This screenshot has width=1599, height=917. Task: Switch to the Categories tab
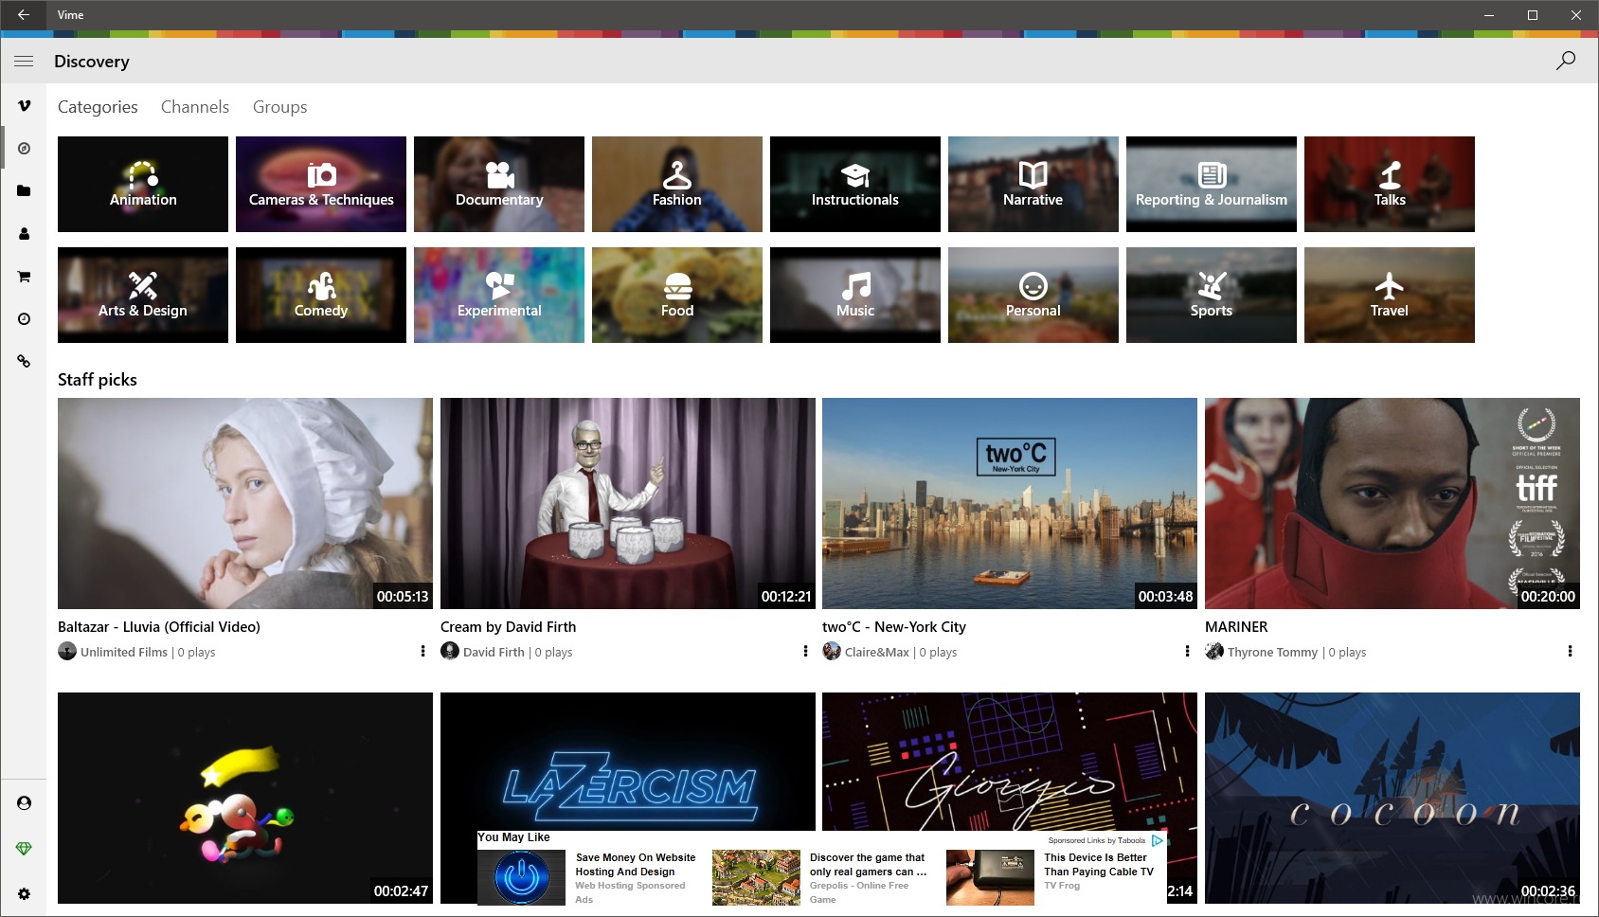(98, 107)
